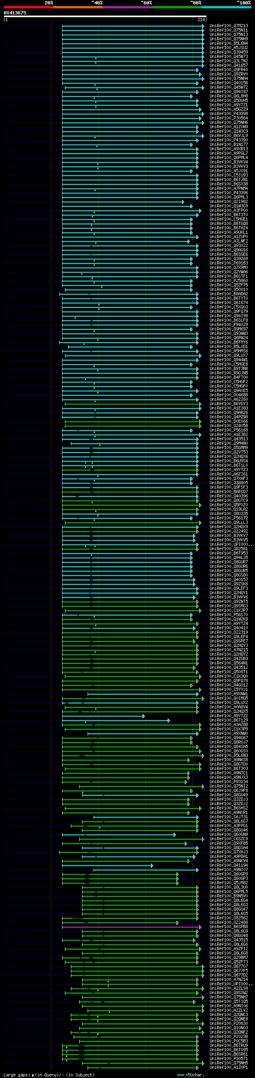Select the UniRef100_A5J091 label
Viewport: 255px width, 1078px height.
click(x=229, y=171)
